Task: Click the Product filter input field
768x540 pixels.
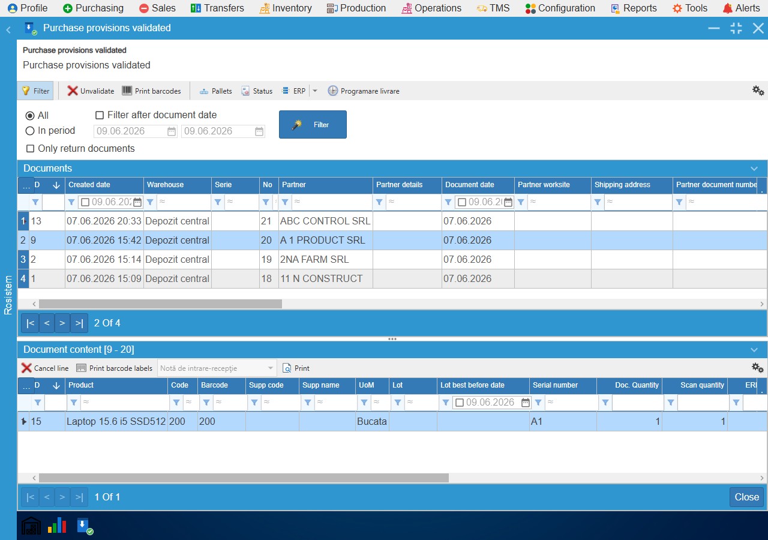Action: [124, 403]
